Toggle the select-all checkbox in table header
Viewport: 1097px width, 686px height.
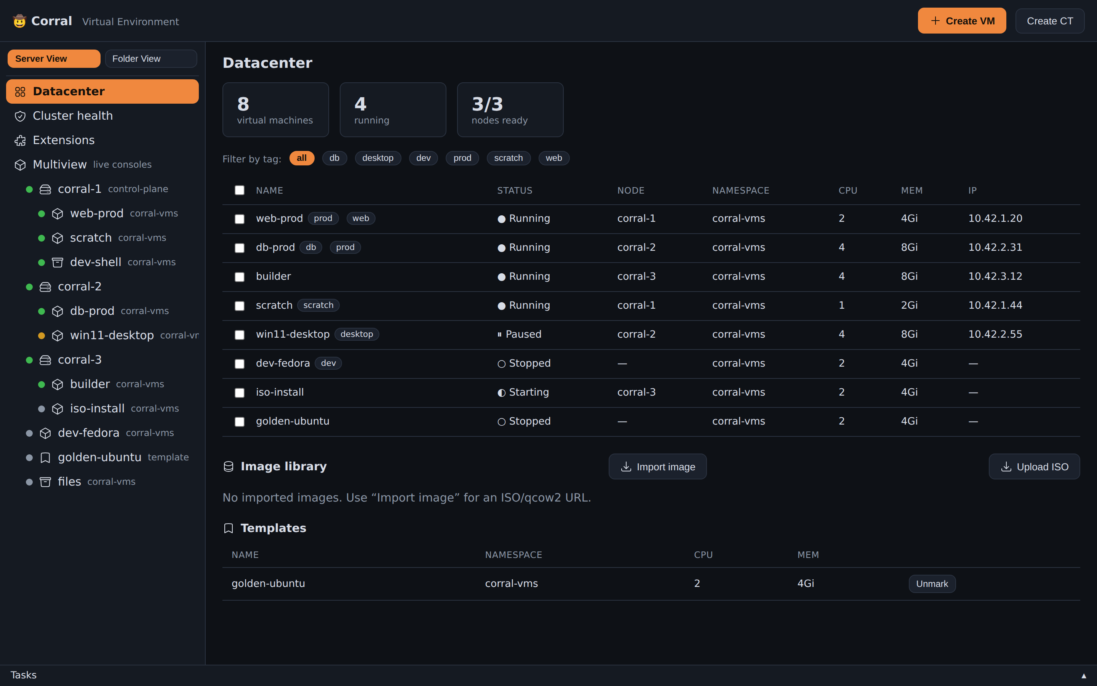pos(239,190)
